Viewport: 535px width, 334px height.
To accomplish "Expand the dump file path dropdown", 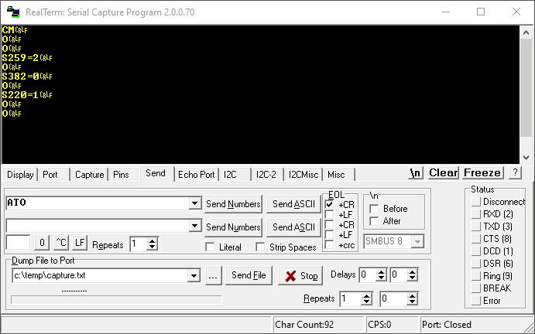I will pyautogui.click(x=194, y=275).
